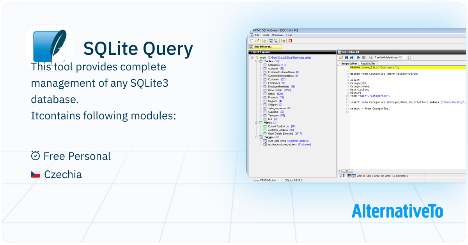The image size is (468, 245).
Task: Click the 'select * from Categories;' line
Action: pos(370,108)
